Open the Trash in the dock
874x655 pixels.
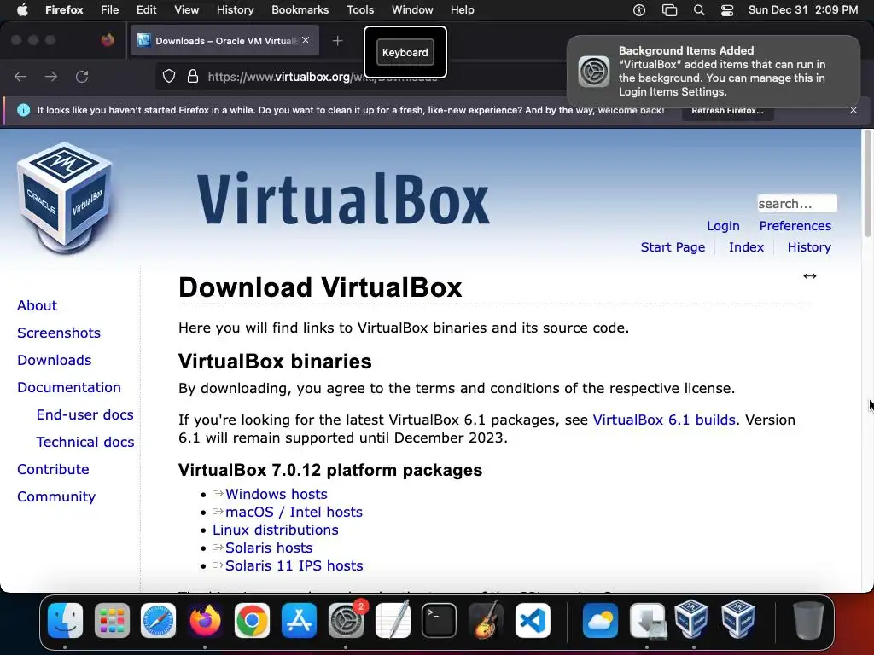(x=807, y=621)
